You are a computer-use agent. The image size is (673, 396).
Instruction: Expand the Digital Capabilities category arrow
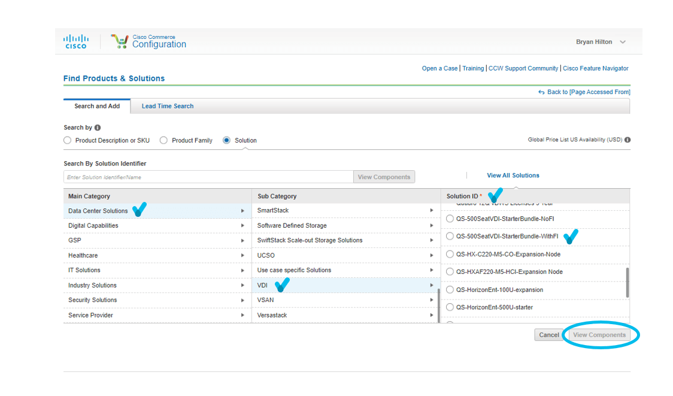(x=242, y=225)
